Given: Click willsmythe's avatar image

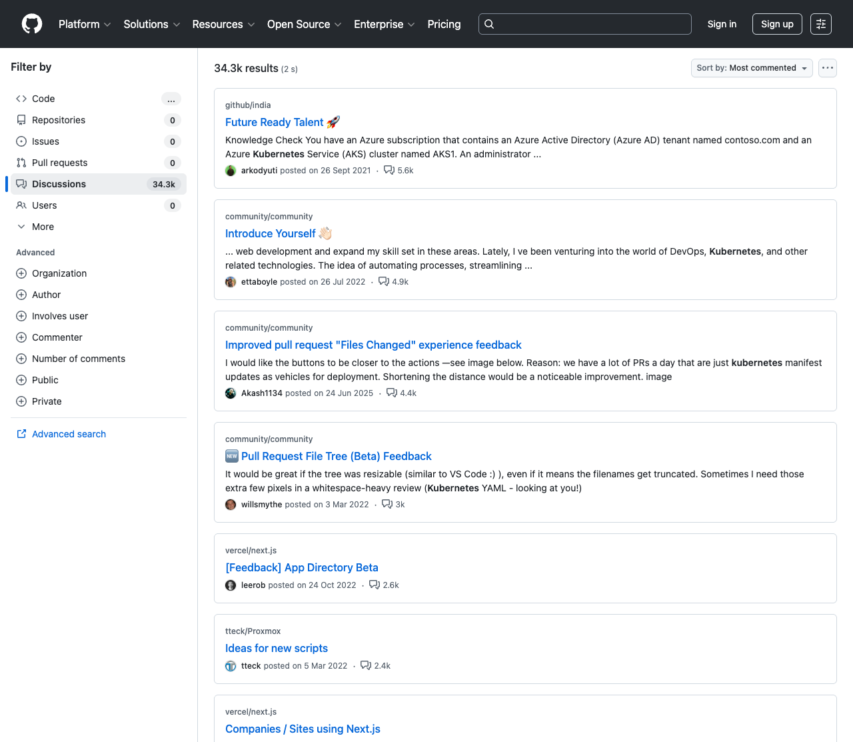Looking at the screenshot, I should (231, 505).
